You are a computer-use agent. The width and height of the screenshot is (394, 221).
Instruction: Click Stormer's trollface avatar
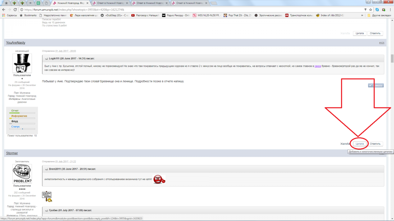tap(22, 174)
